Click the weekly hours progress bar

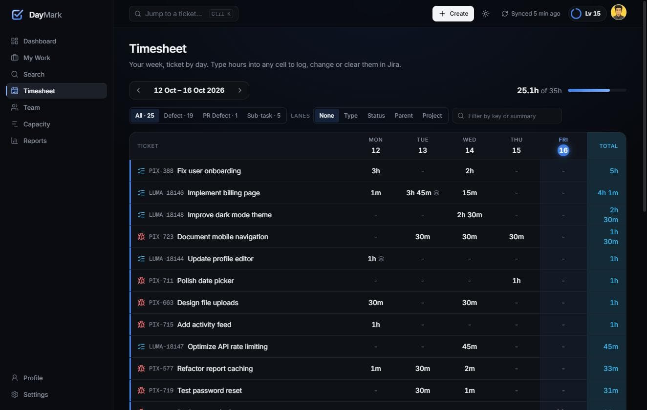(x=597, y=90)
